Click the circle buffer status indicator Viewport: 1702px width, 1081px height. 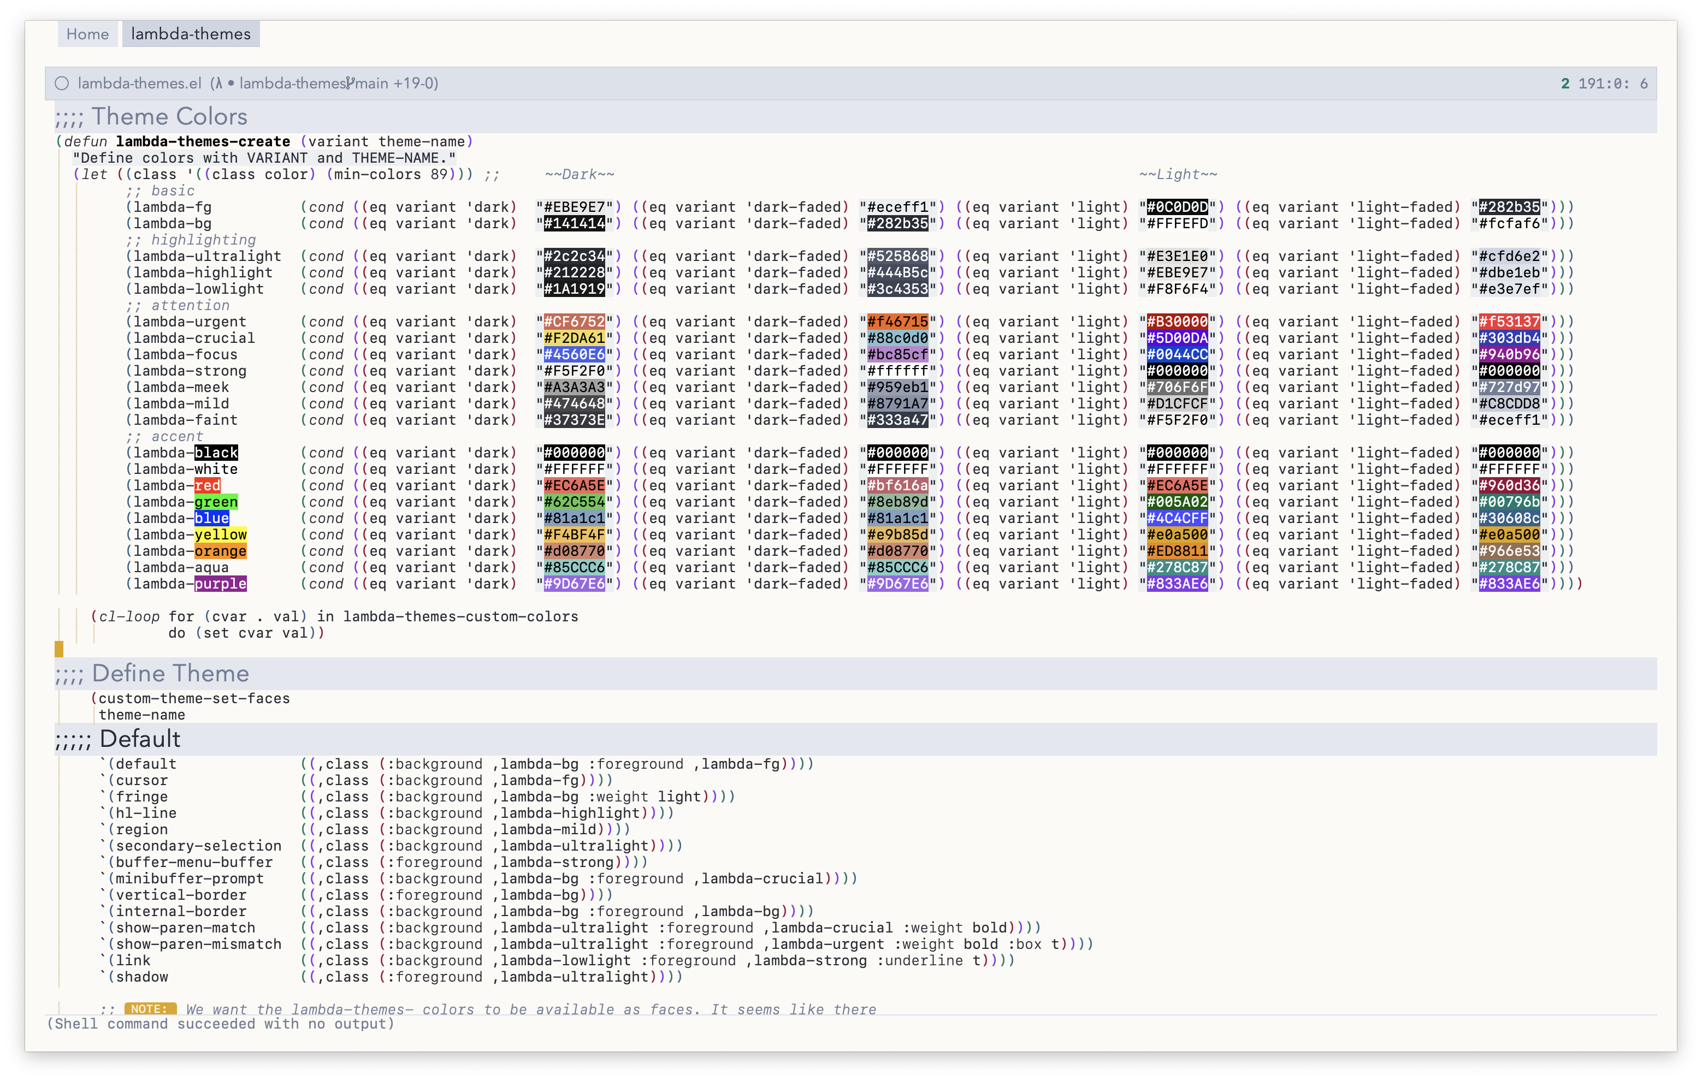point(62,84)
